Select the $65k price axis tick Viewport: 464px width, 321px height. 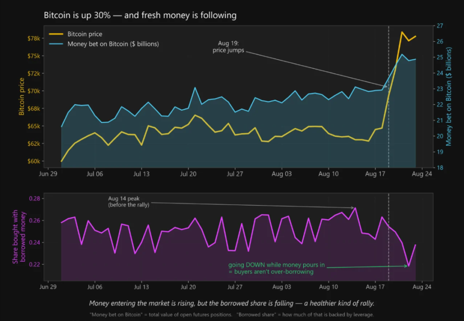tap(34, 126)
